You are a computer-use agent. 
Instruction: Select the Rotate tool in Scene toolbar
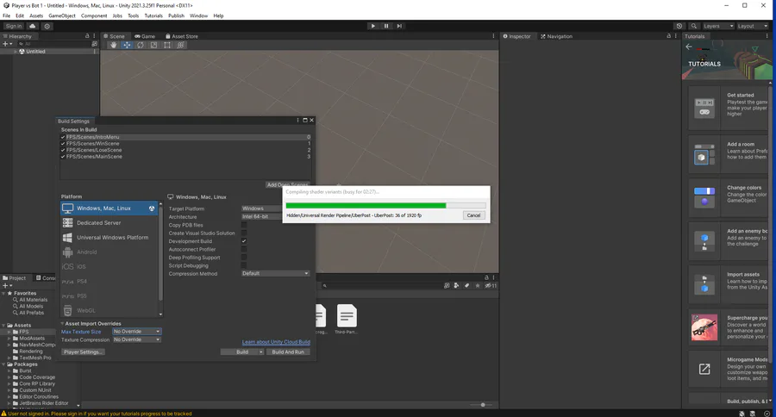point(141,45)
